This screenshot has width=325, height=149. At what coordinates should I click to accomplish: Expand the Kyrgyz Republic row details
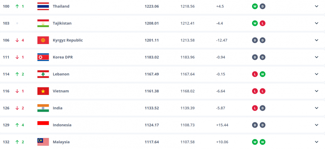click(x=317, y=40)
